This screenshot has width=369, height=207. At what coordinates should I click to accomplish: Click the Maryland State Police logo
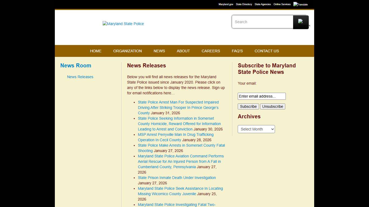tap(123, 24)
